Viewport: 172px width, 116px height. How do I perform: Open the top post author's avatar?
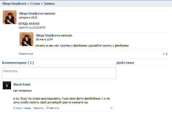click(x=10, y=18)
